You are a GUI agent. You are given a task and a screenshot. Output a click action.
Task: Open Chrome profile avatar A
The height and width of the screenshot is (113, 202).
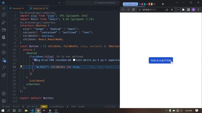point(193,10)
